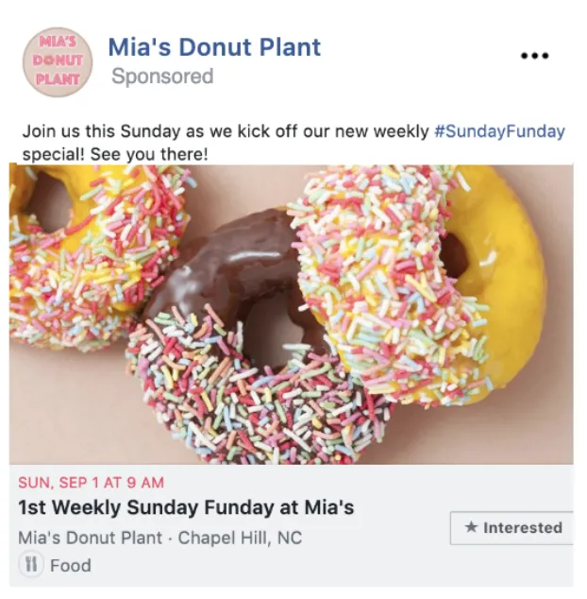Mark event as Interested
This screenshot has width=587, height=599.
pyautogui.click(x=512, y=527)
